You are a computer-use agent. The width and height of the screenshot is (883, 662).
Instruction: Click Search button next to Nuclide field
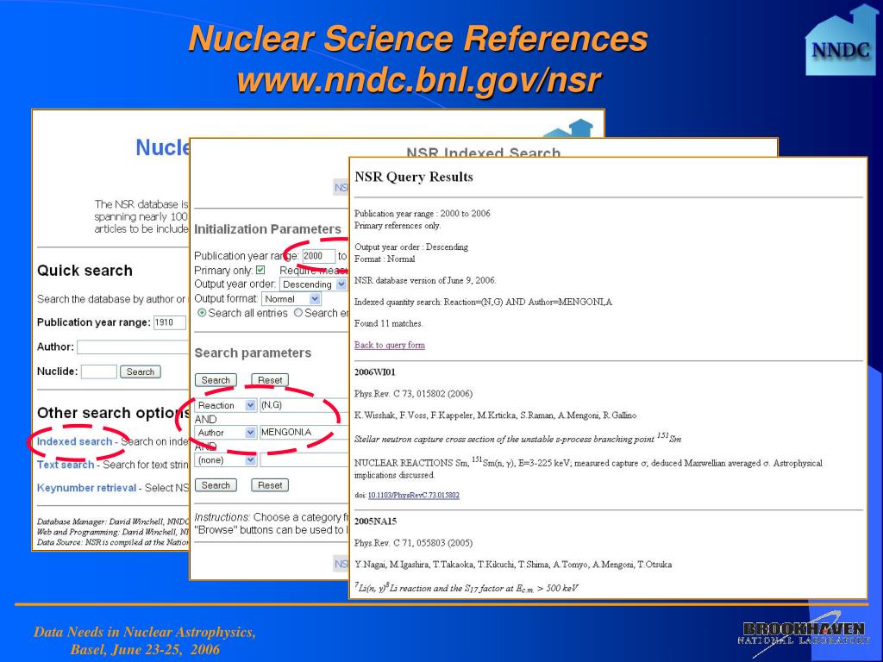141,372
